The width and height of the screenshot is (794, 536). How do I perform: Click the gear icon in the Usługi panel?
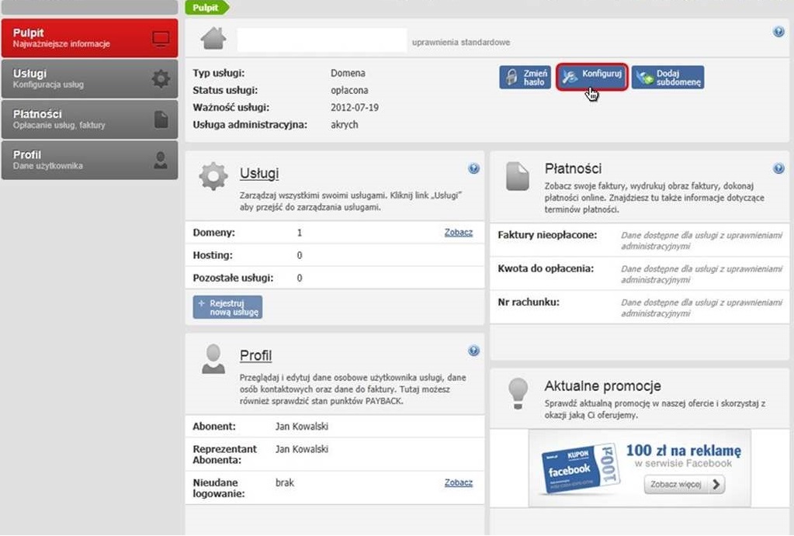pyautogui.click(x=213, y=176)
